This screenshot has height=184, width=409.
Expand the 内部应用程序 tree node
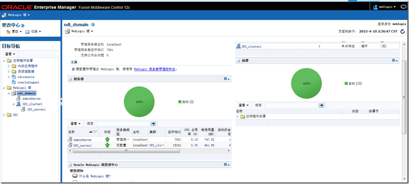[9, 66]
